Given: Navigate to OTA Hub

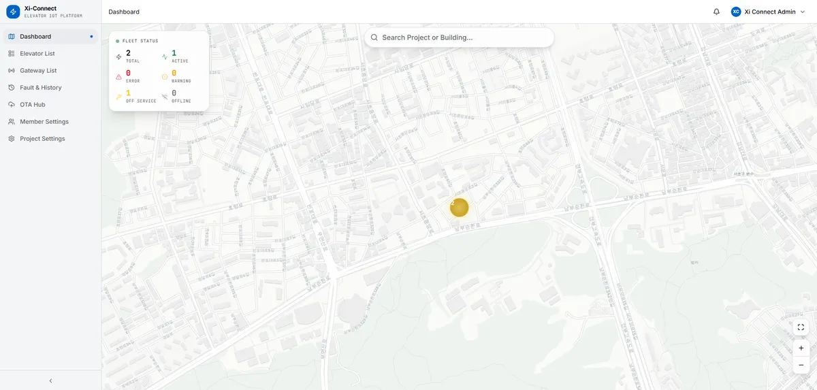Looking at the screenshot, I should 33,105.
